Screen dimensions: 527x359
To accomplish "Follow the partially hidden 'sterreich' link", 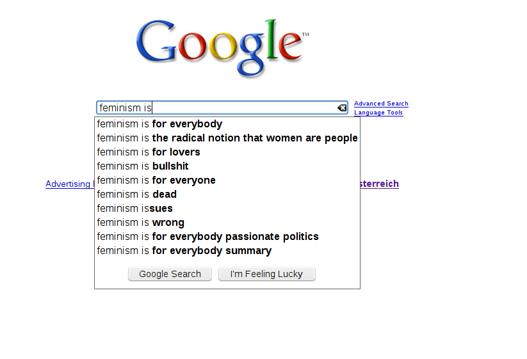I will 380,184.
